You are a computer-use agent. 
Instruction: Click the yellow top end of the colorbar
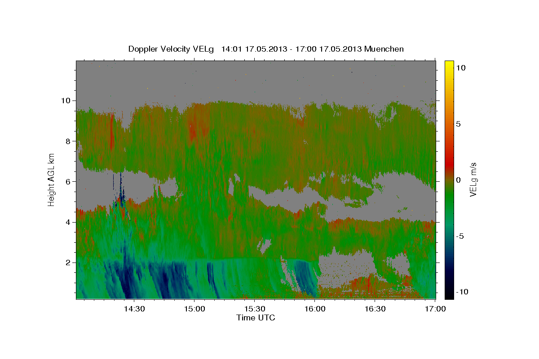pyautogui.click(x=449, y=64)
